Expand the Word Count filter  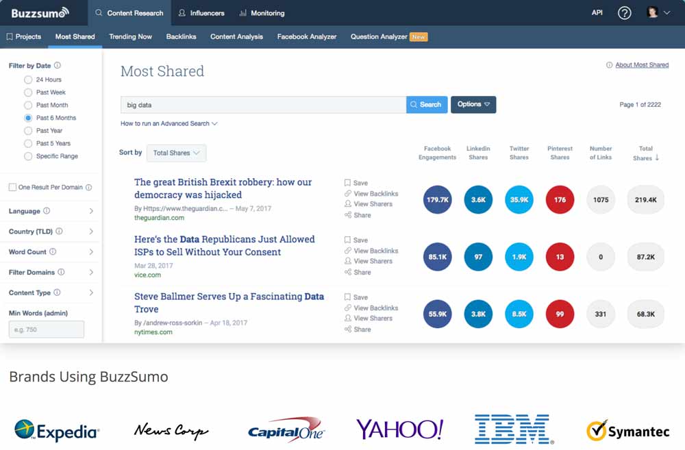(x=91, y=251)
